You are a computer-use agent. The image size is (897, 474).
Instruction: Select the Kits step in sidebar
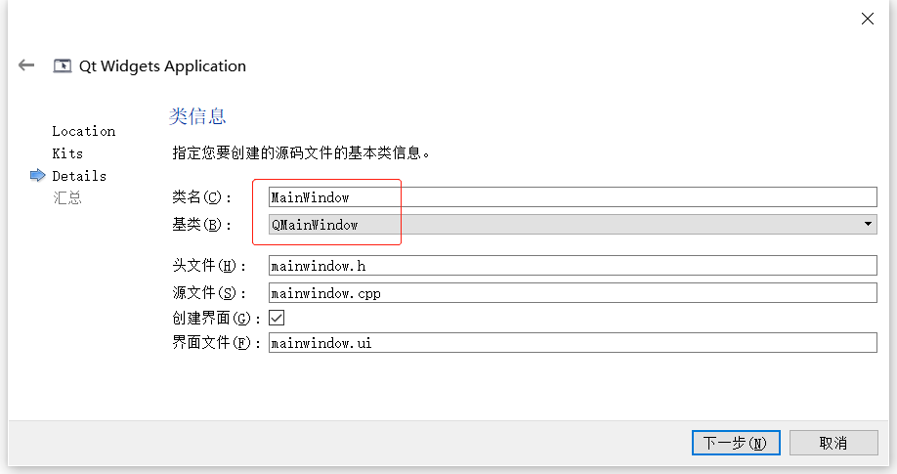point(67,153)
